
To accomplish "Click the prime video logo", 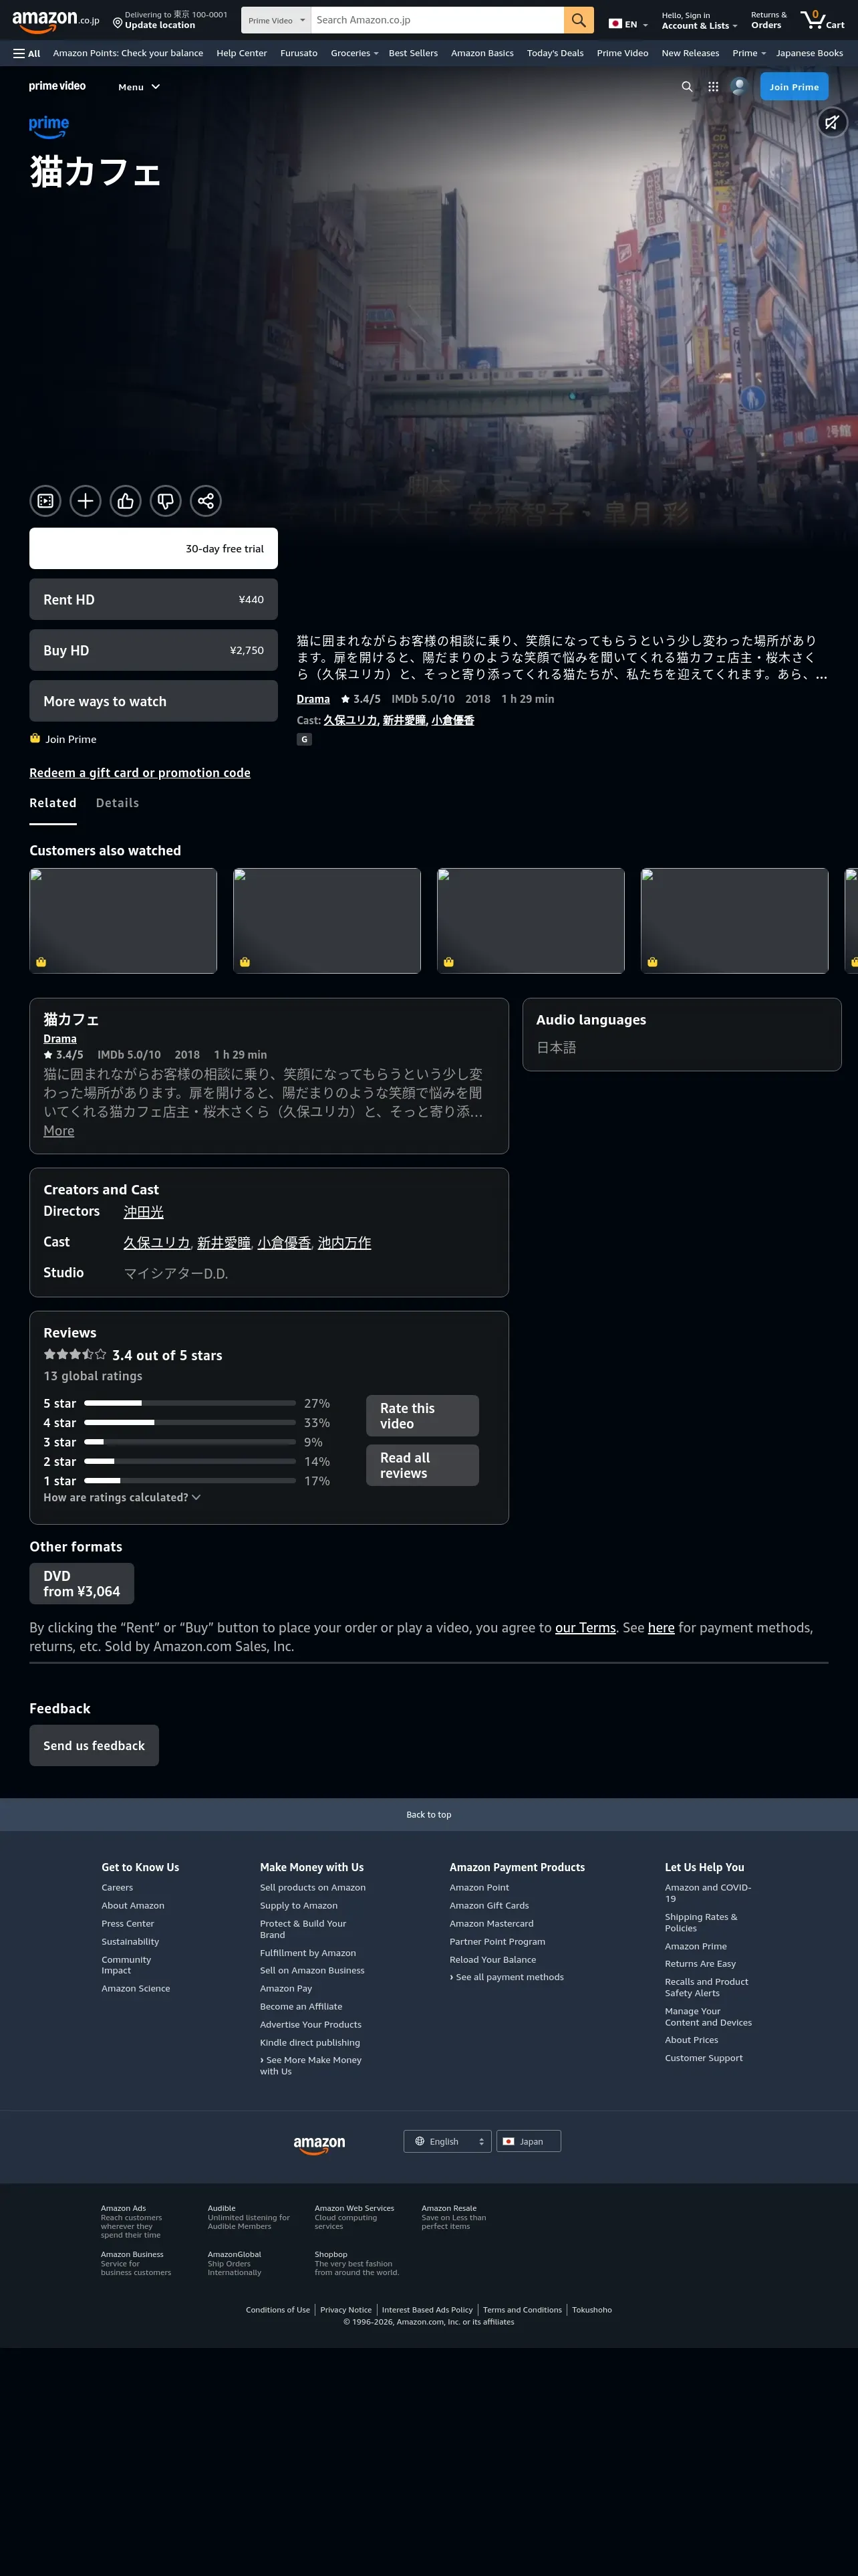I will pos(57,86).
